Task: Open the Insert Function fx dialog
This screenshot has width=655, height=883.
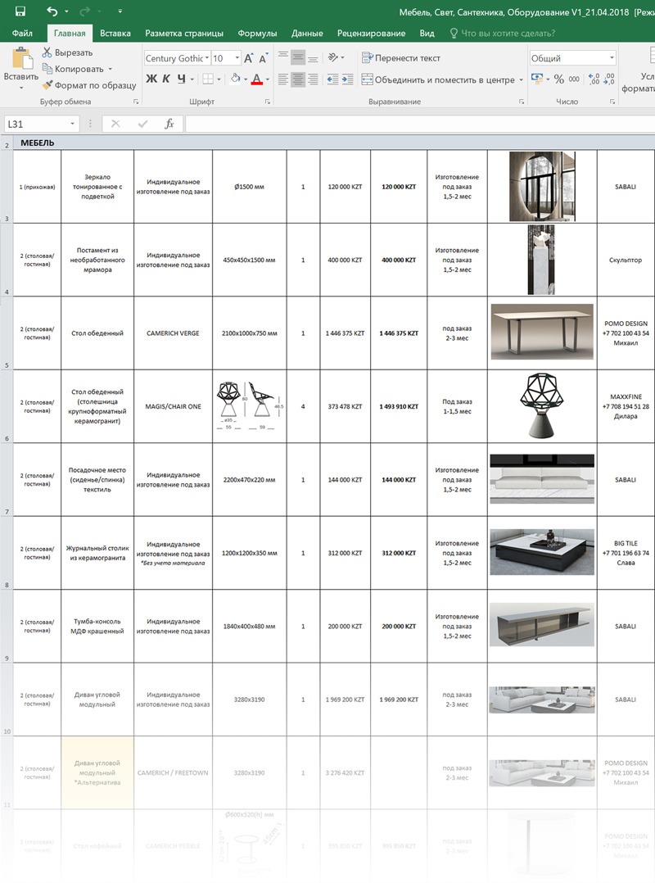Action: point(169,124)
